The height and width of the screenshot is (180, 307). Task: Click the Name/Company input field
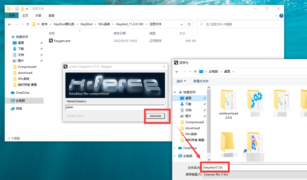(115, 107)
